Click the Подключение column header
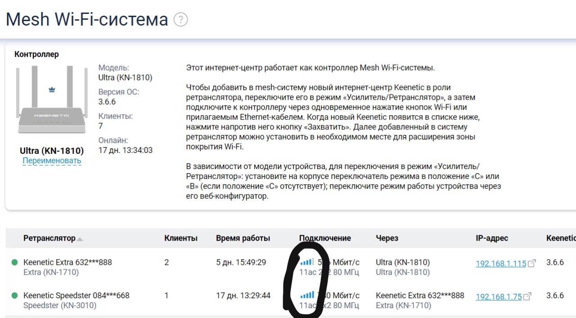576x318 pixels. click(x=325, y=238)
